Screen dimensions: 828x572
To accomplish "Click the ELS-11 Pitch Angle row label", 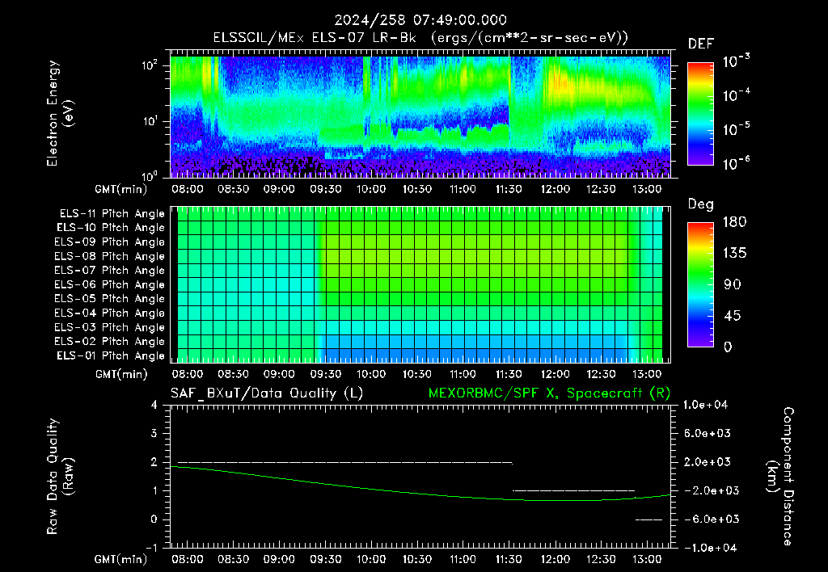I will click(112, 214).
